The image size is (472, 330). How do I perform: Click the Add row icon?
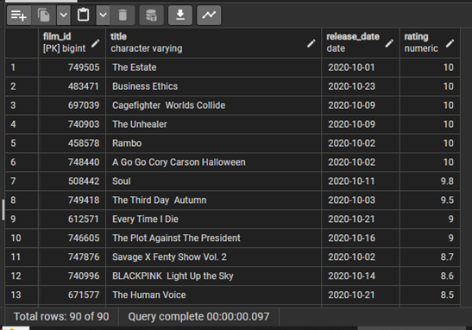[x=19, y=15]
